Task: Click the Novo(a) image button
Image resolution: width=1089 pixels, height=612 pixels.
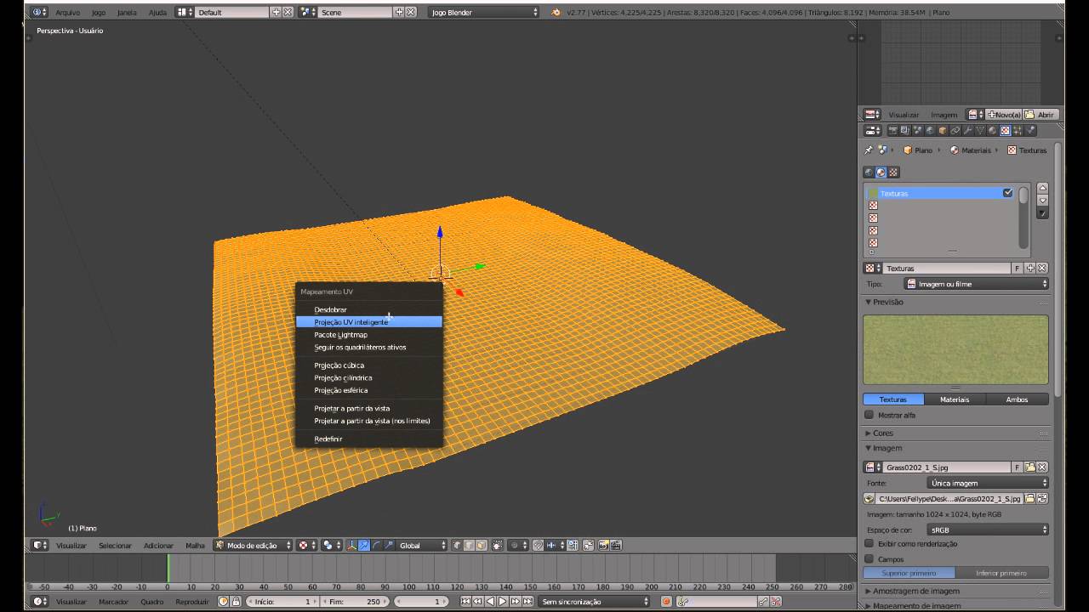Action: click(1004, 115)
